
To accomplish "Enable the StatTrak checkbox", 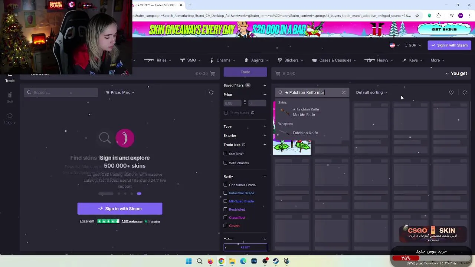I will (225, 154).
